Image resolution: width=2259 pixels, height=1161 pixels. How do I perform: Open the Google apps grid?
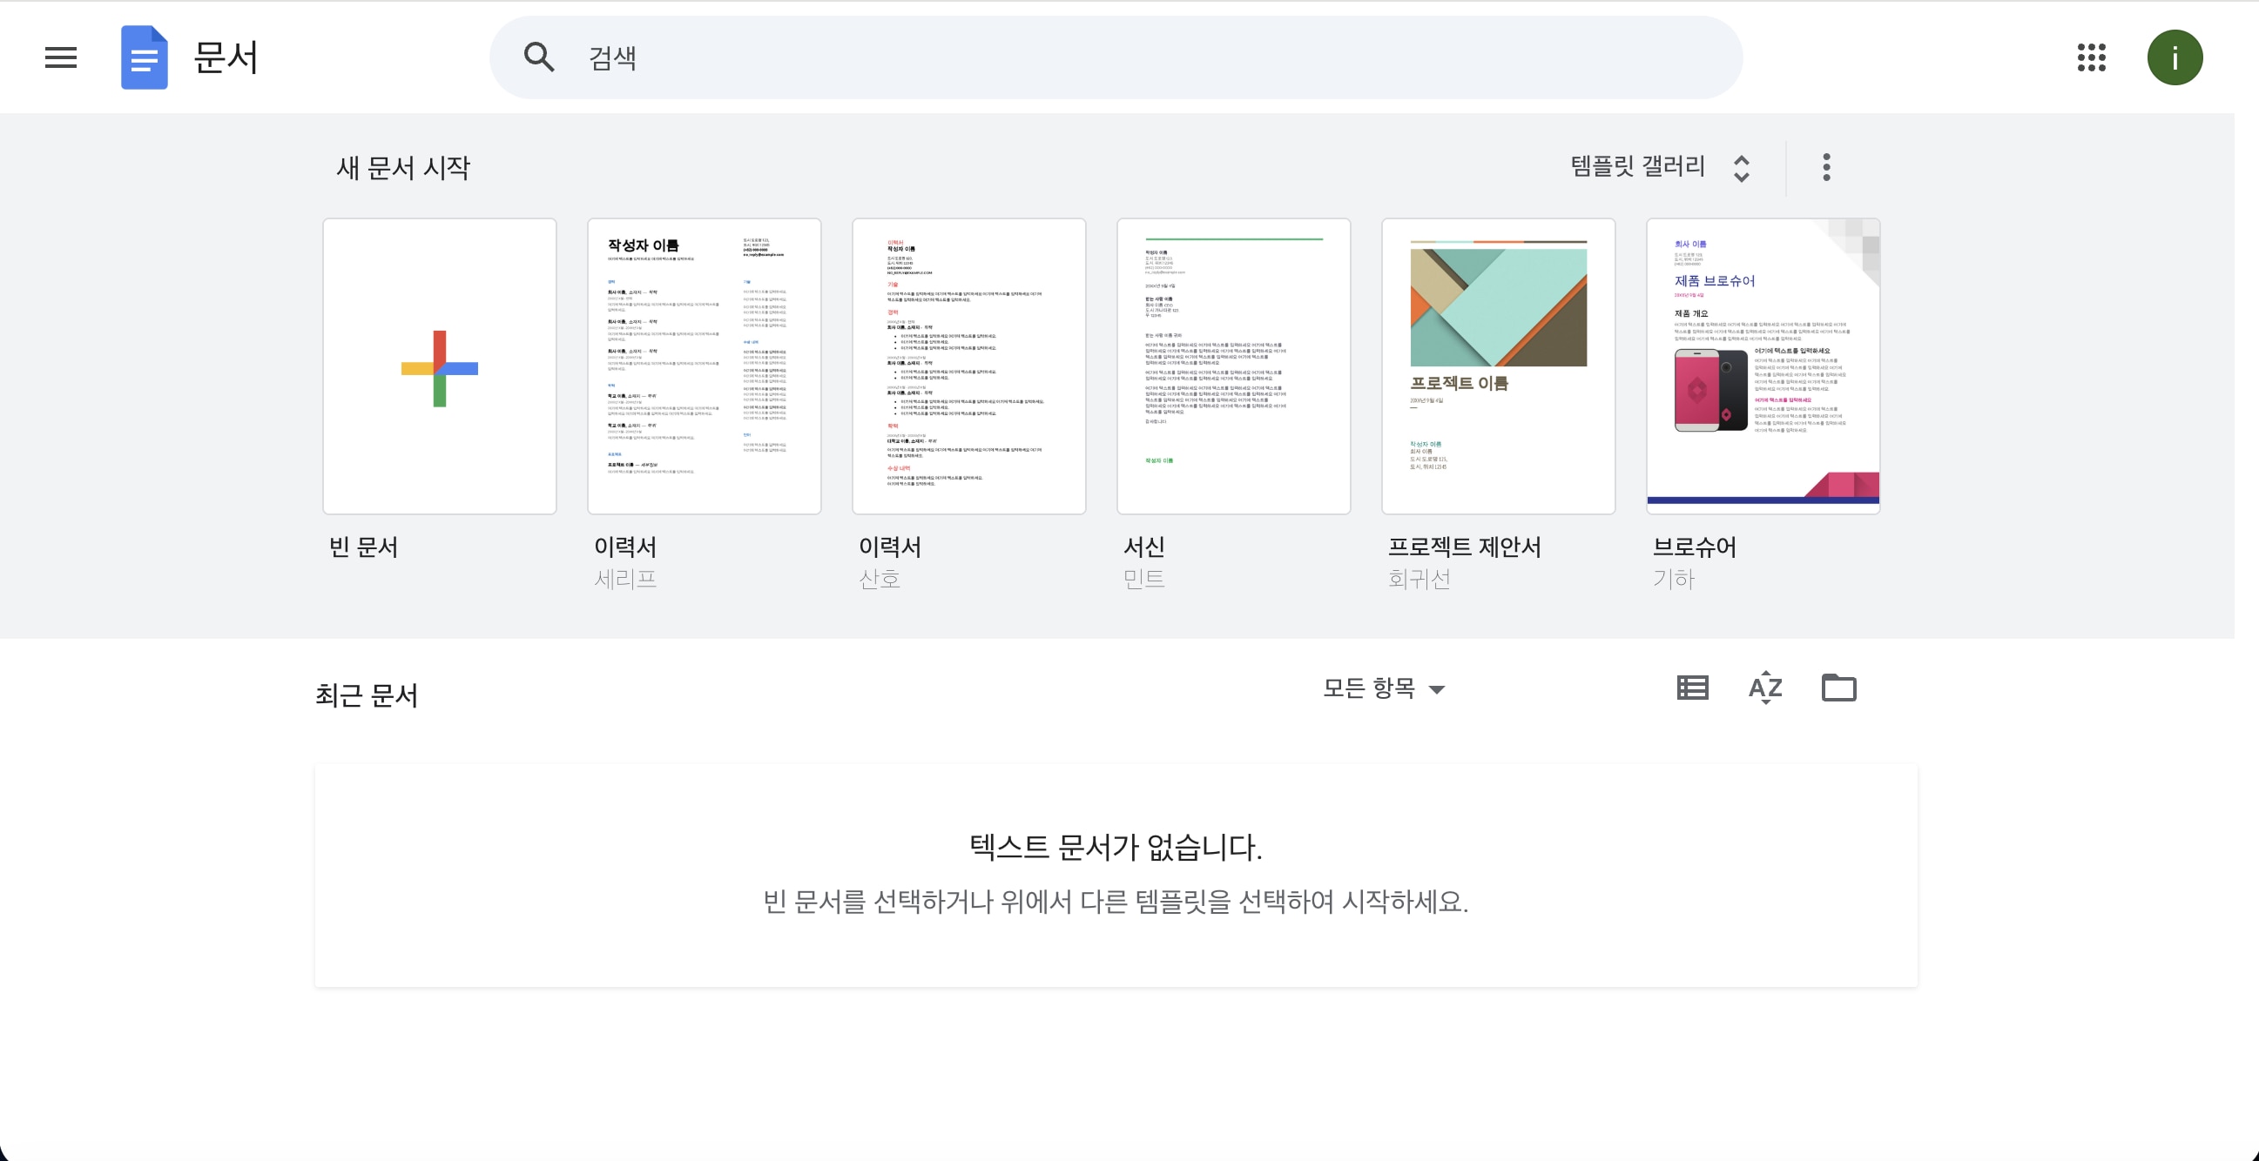pos(2091,57)
